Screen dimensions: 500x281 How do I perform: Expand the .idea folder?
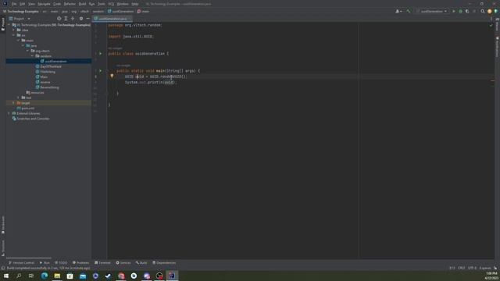[x=14, y=30]
